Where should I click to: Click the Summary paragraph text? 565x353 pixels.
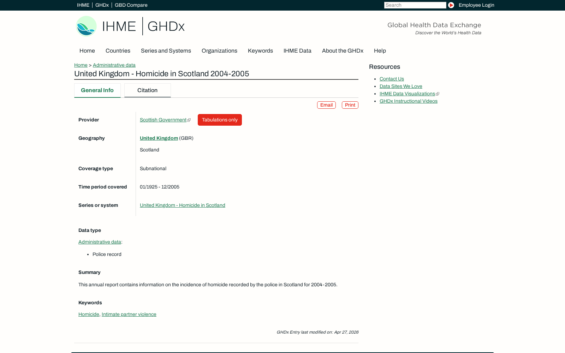(x=208, y=285)
